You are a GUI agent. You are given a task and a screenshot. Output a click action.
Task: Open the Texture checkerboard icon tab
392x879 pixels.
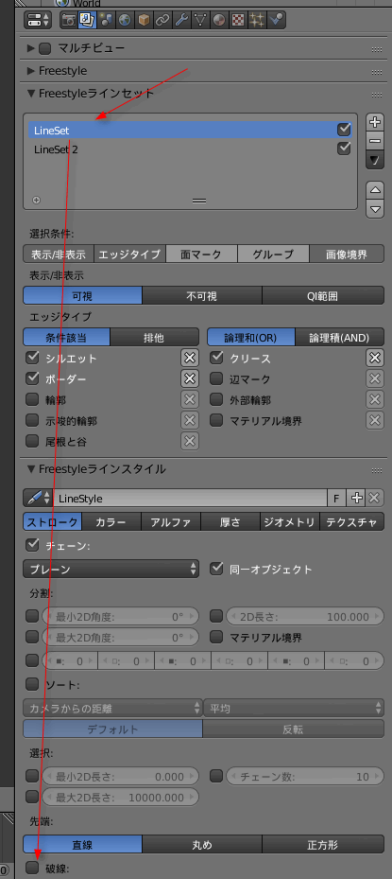click(x=237, y=21)
